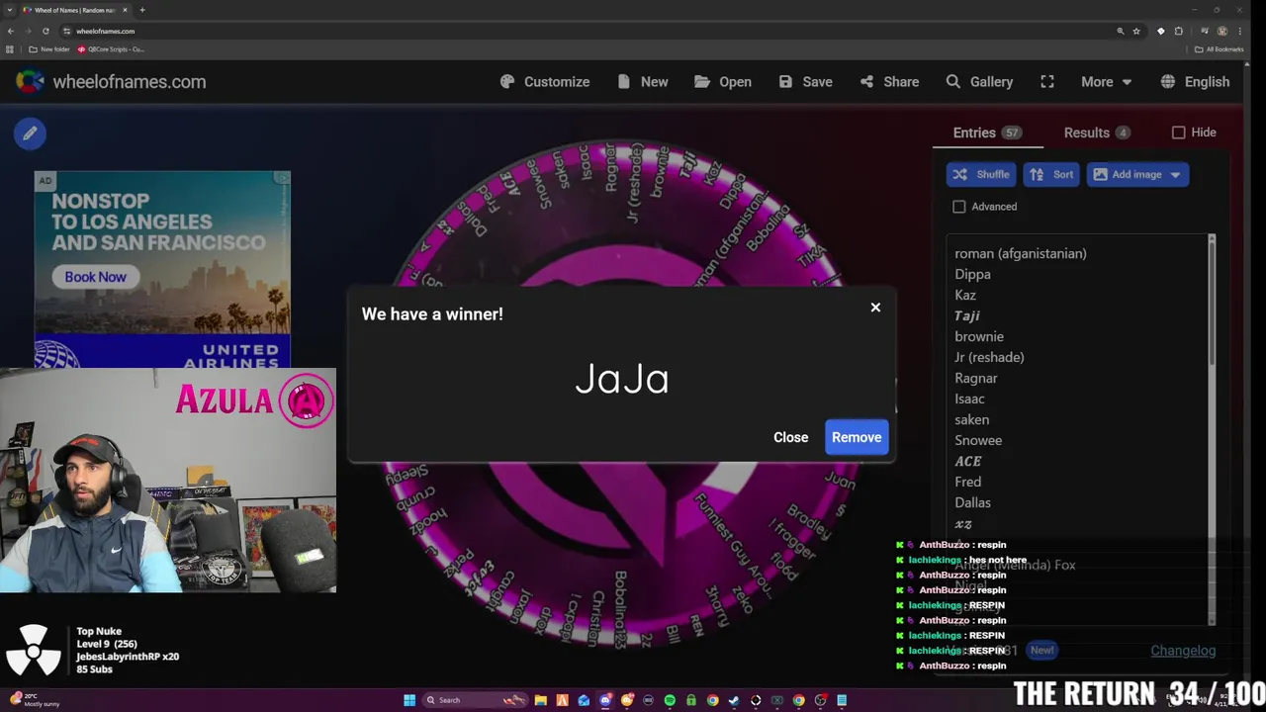This screenshot has width=1266, height=712.
Task: Open the Changelog link
Action: (x=1183, y=651)
